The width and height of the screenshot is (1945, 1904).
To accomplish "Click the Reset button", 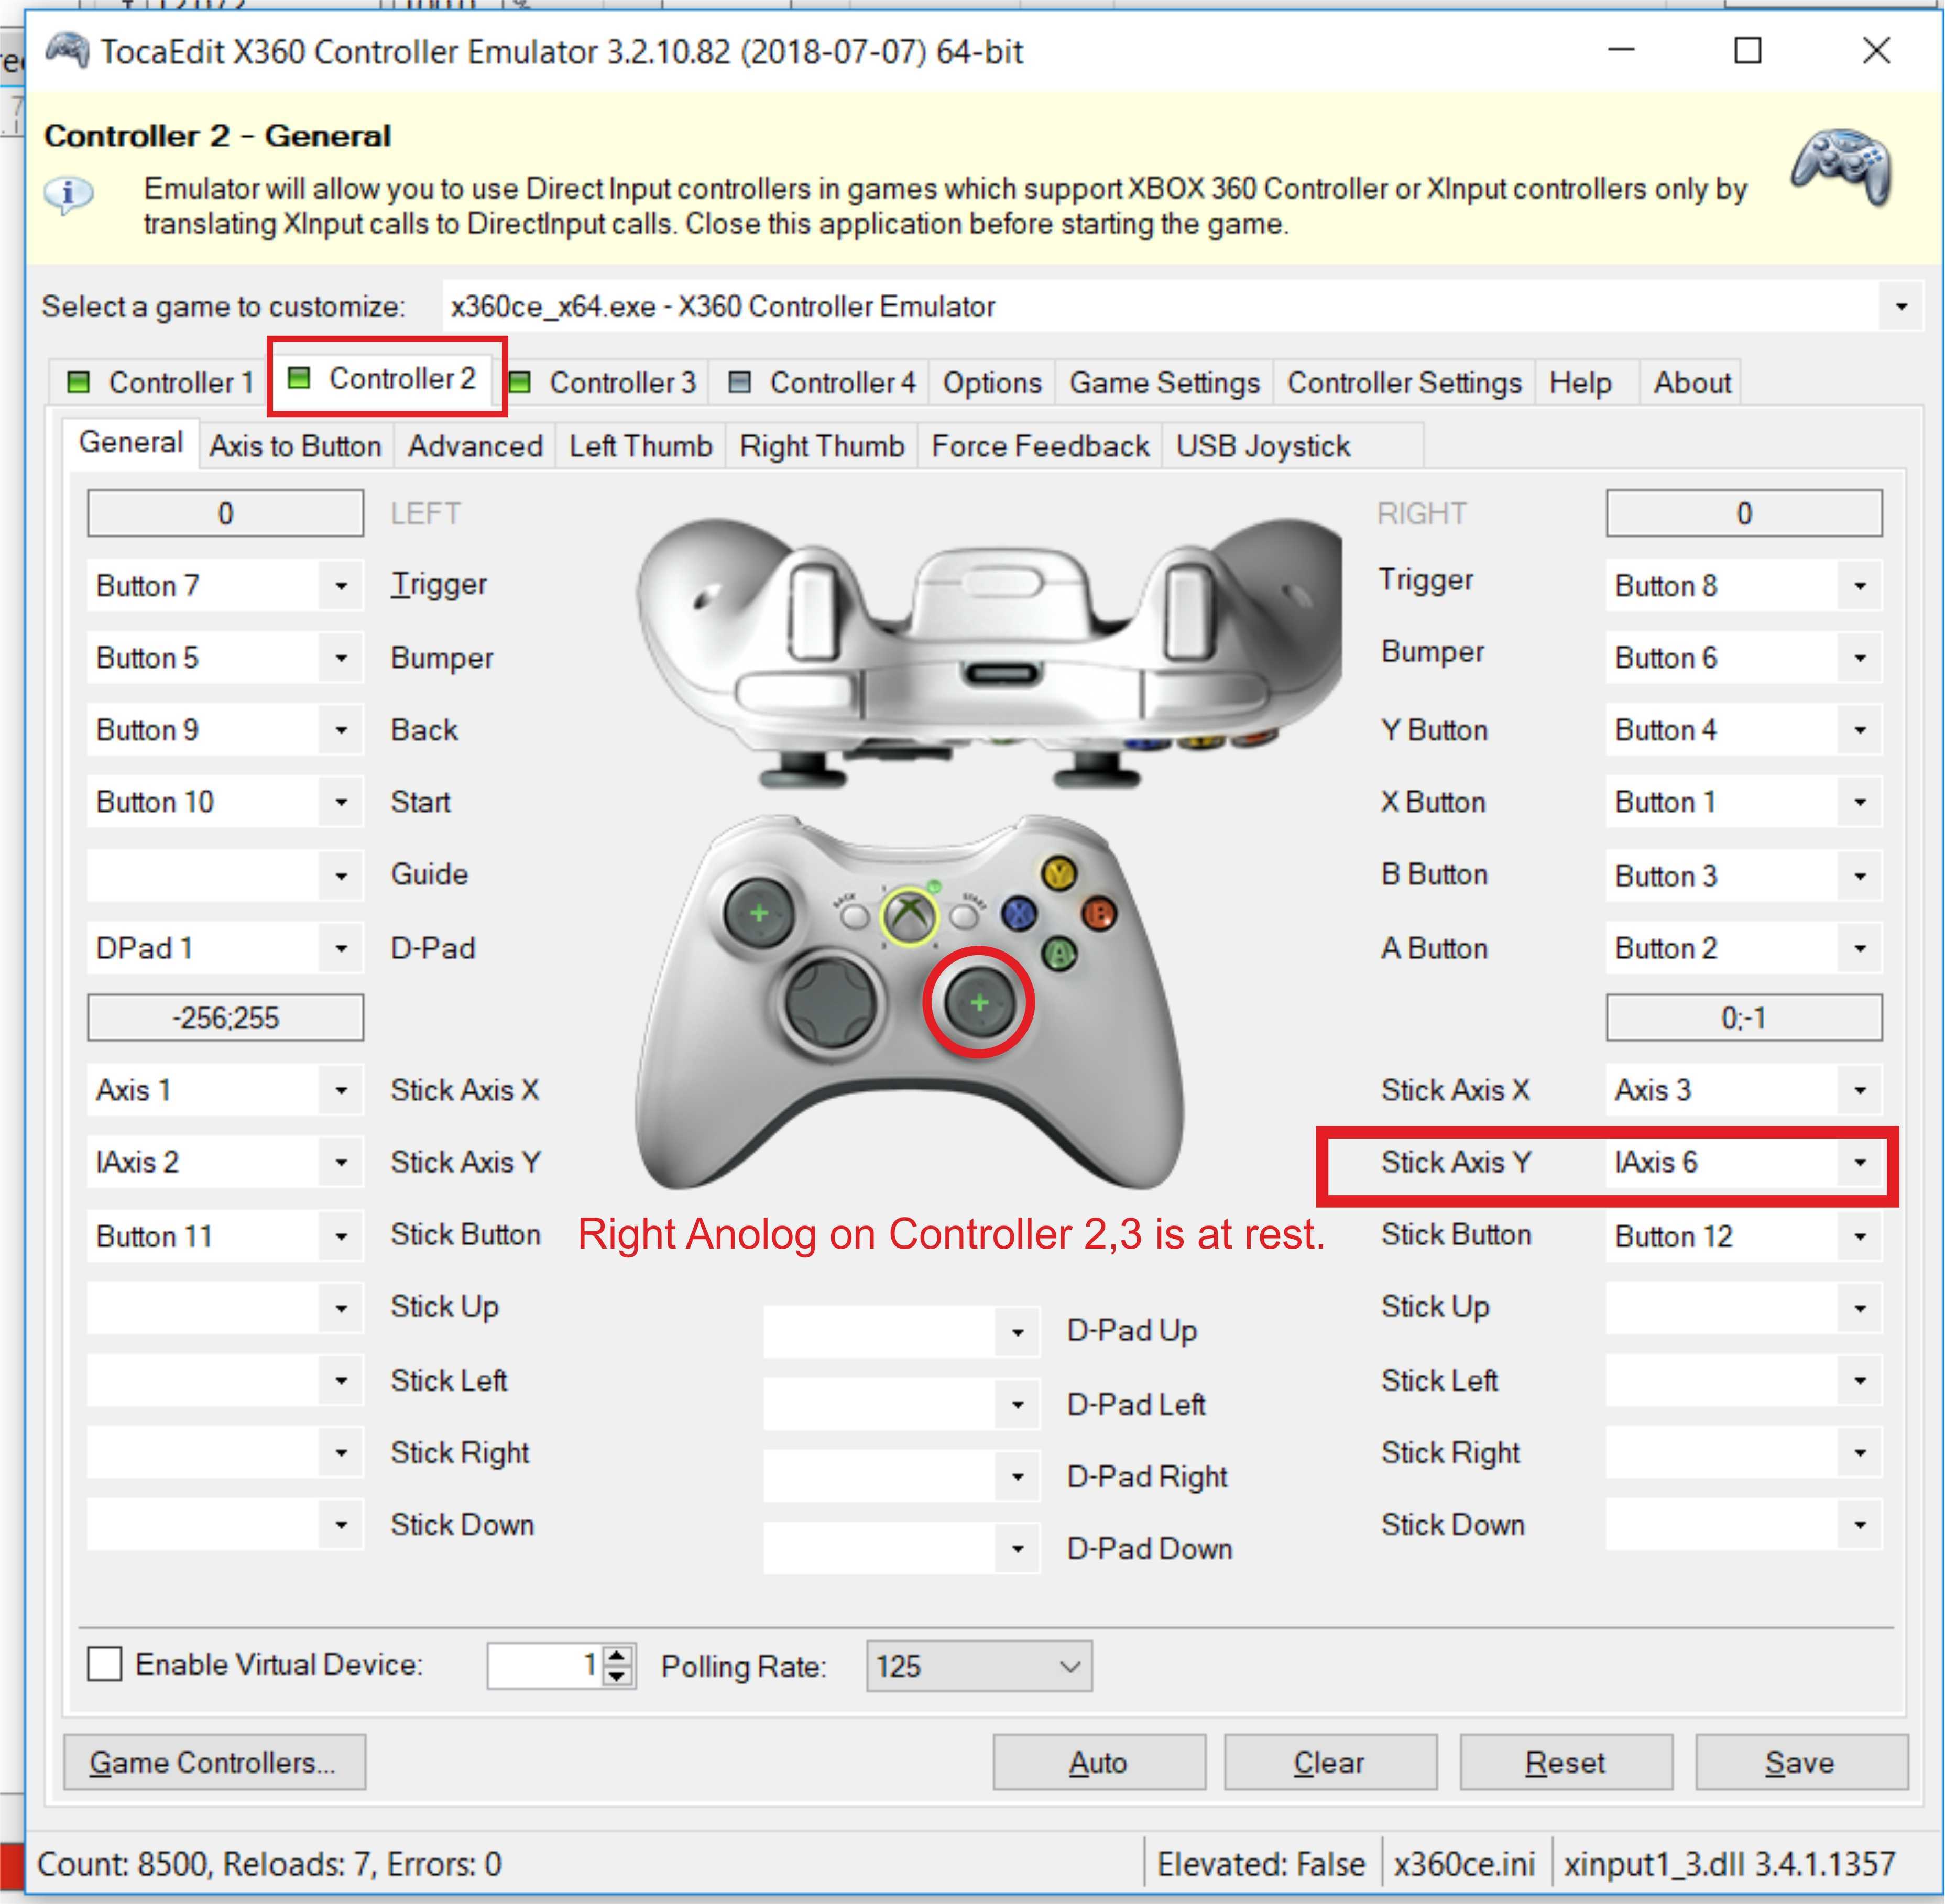I will (1566, 1762).
